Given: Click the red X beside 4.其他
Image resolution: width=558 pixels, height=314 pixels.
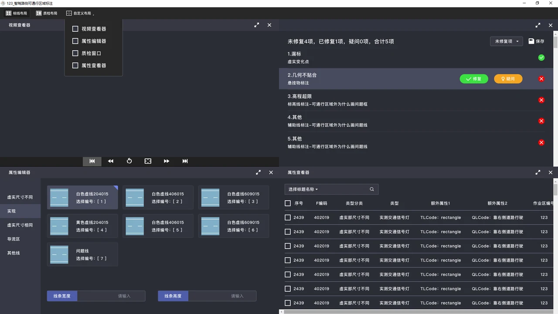Looking at the screenshot, I should coord(541,121).
